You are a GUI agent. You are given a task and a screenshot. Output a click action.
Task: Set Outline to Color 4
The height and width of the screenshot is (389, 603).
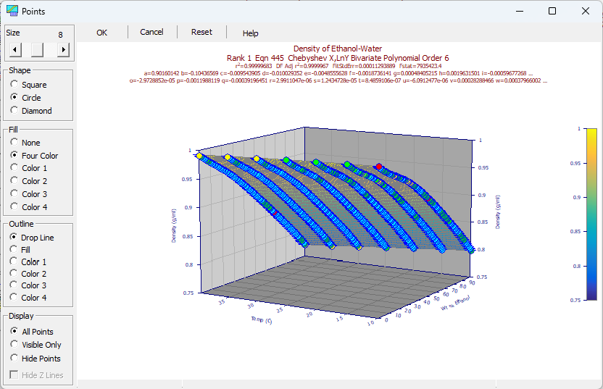[28, 298]
